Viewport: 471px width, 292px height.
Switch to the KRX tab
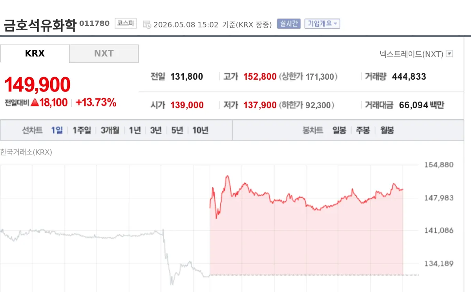click(35, 53)
